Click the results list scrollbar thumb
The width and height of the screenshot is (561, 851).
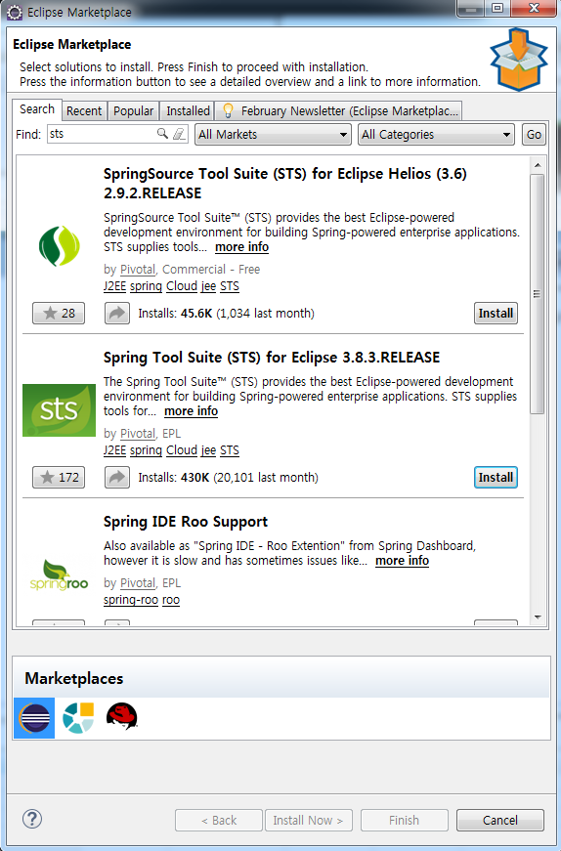538,294
